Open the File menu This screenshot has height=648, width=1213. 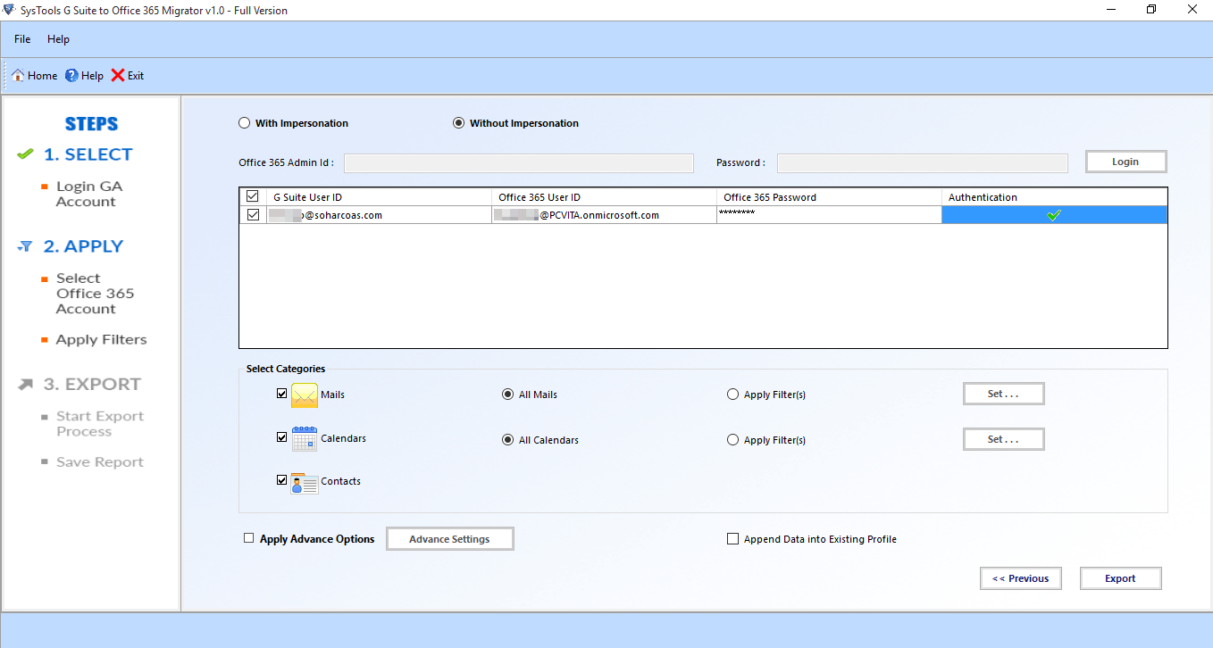22,39
